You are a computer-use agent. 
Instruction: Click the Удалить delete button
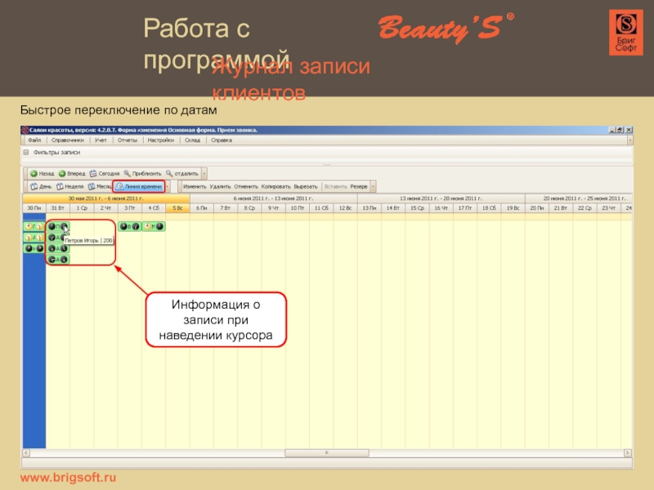220,187
